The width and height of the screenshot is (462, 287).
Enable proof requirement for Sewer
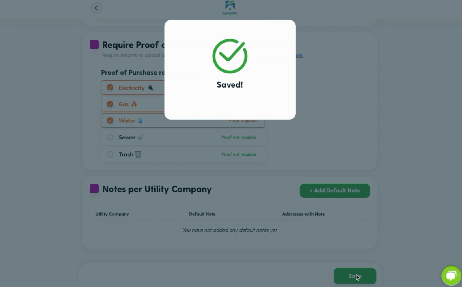tap(110, 137)
